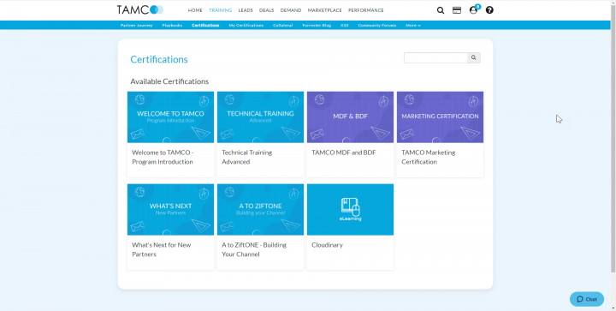Open My Certifications tab
Screen dimensions: 616x311
pyautogui.click(x=246, y=25)
